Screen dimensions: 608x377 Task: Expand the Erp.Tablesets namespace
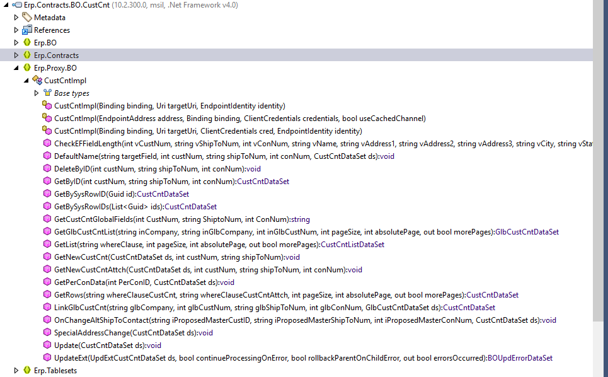pyautogui.click(x=16, y=371)
